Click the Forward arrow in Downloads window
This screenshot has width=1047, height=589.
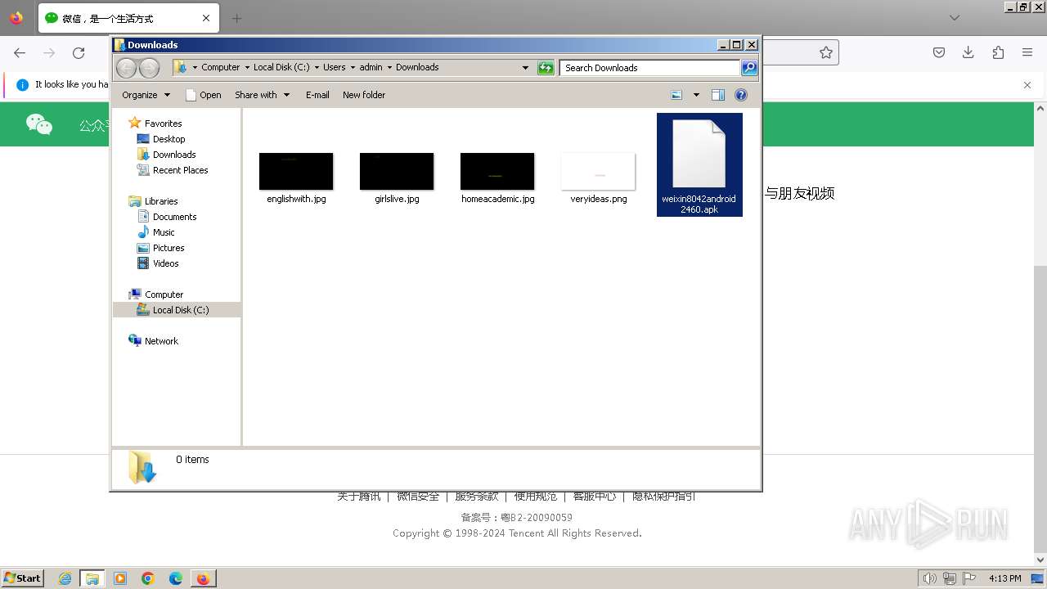pyautogui.click(x=149, y=68)
